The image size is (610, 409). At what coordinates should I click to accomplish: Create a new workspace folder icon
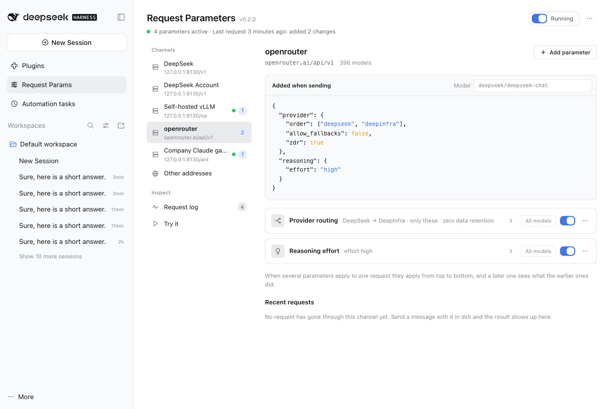tap(121, 126)
